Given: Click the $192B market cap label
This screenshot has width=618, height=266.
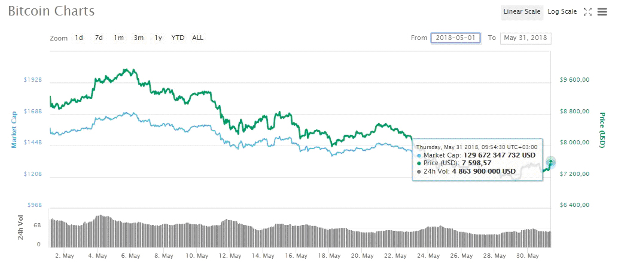Looking at the screenshot, I should [32, 80].
